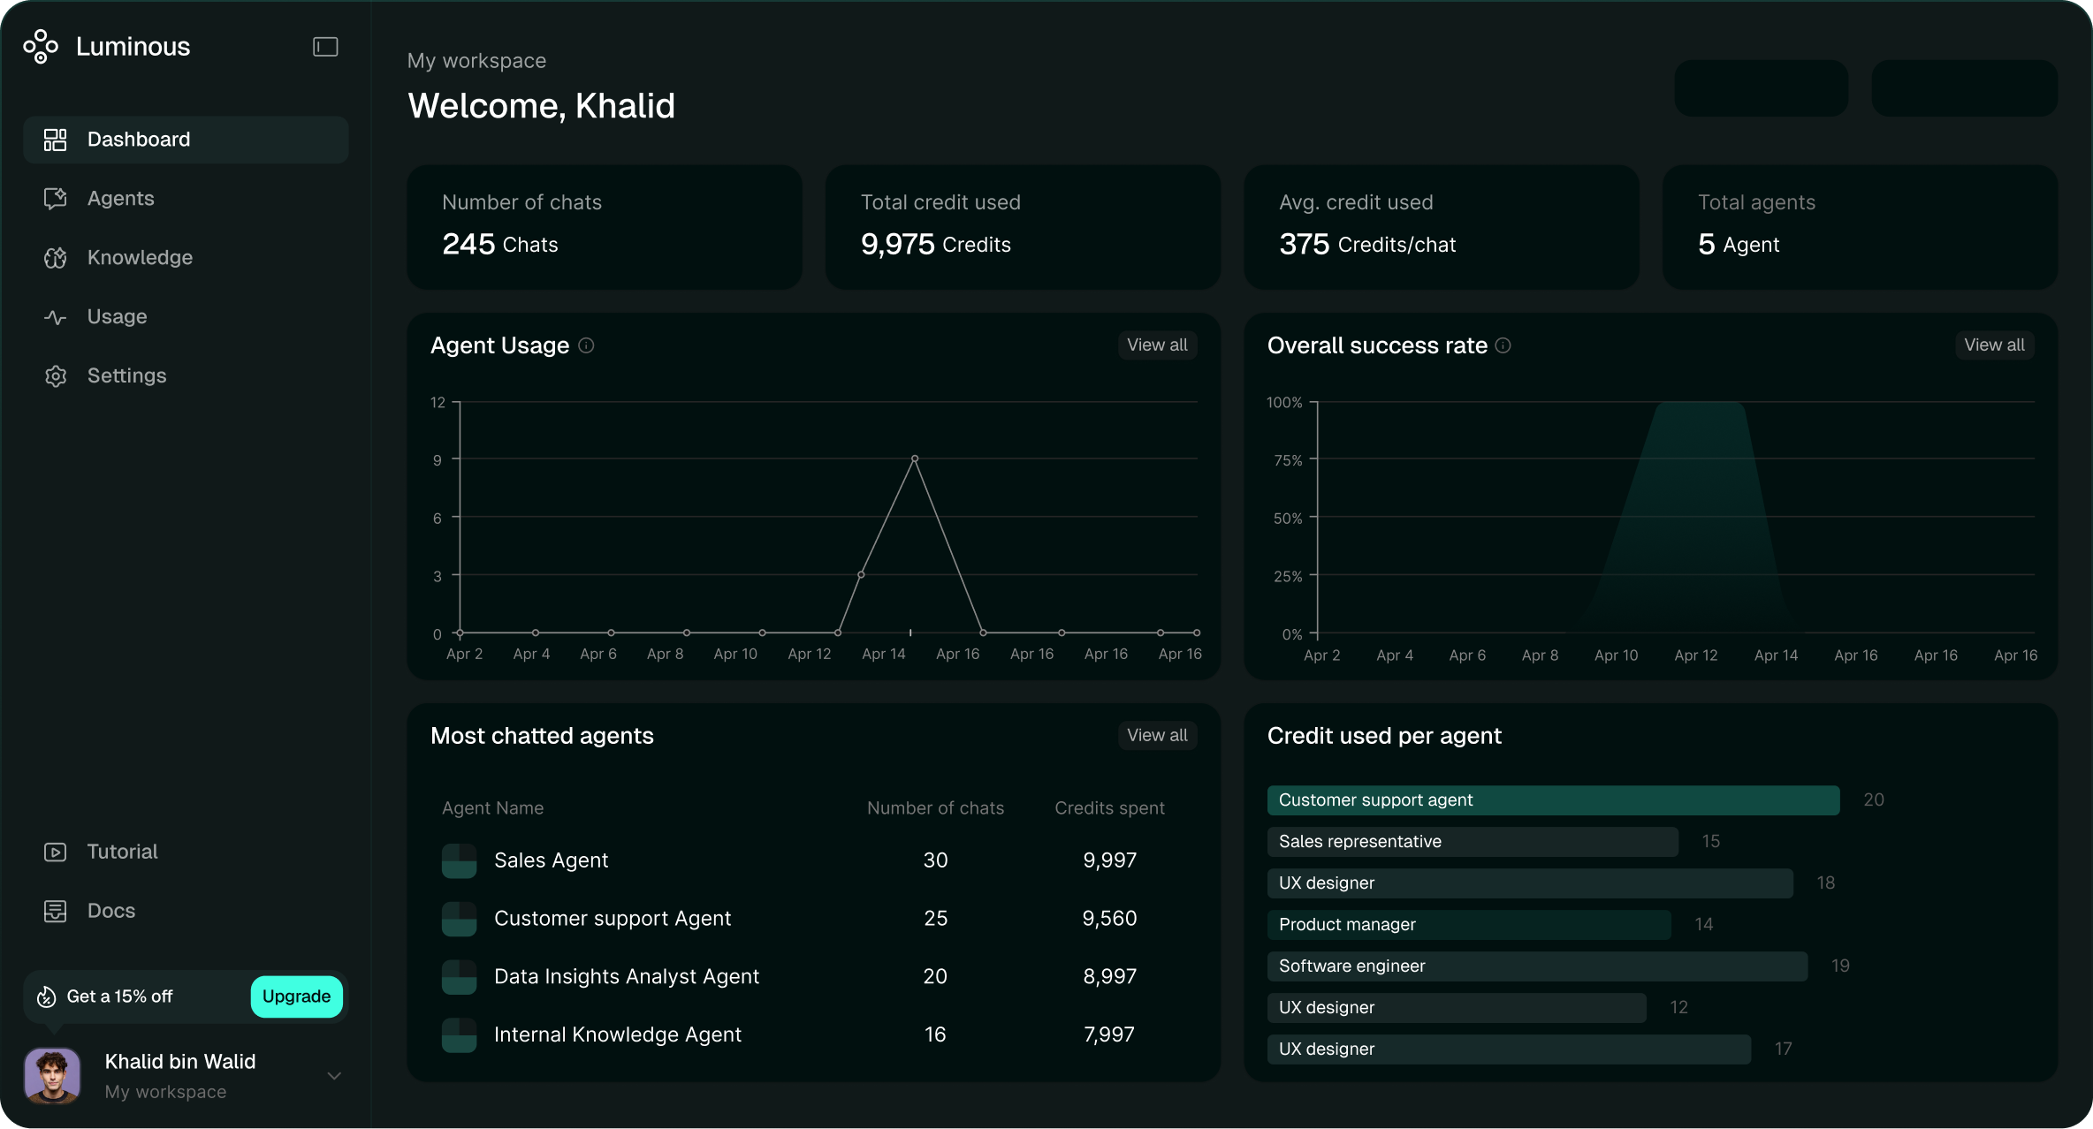Switch to the Dashboard section

click(138, 139)
